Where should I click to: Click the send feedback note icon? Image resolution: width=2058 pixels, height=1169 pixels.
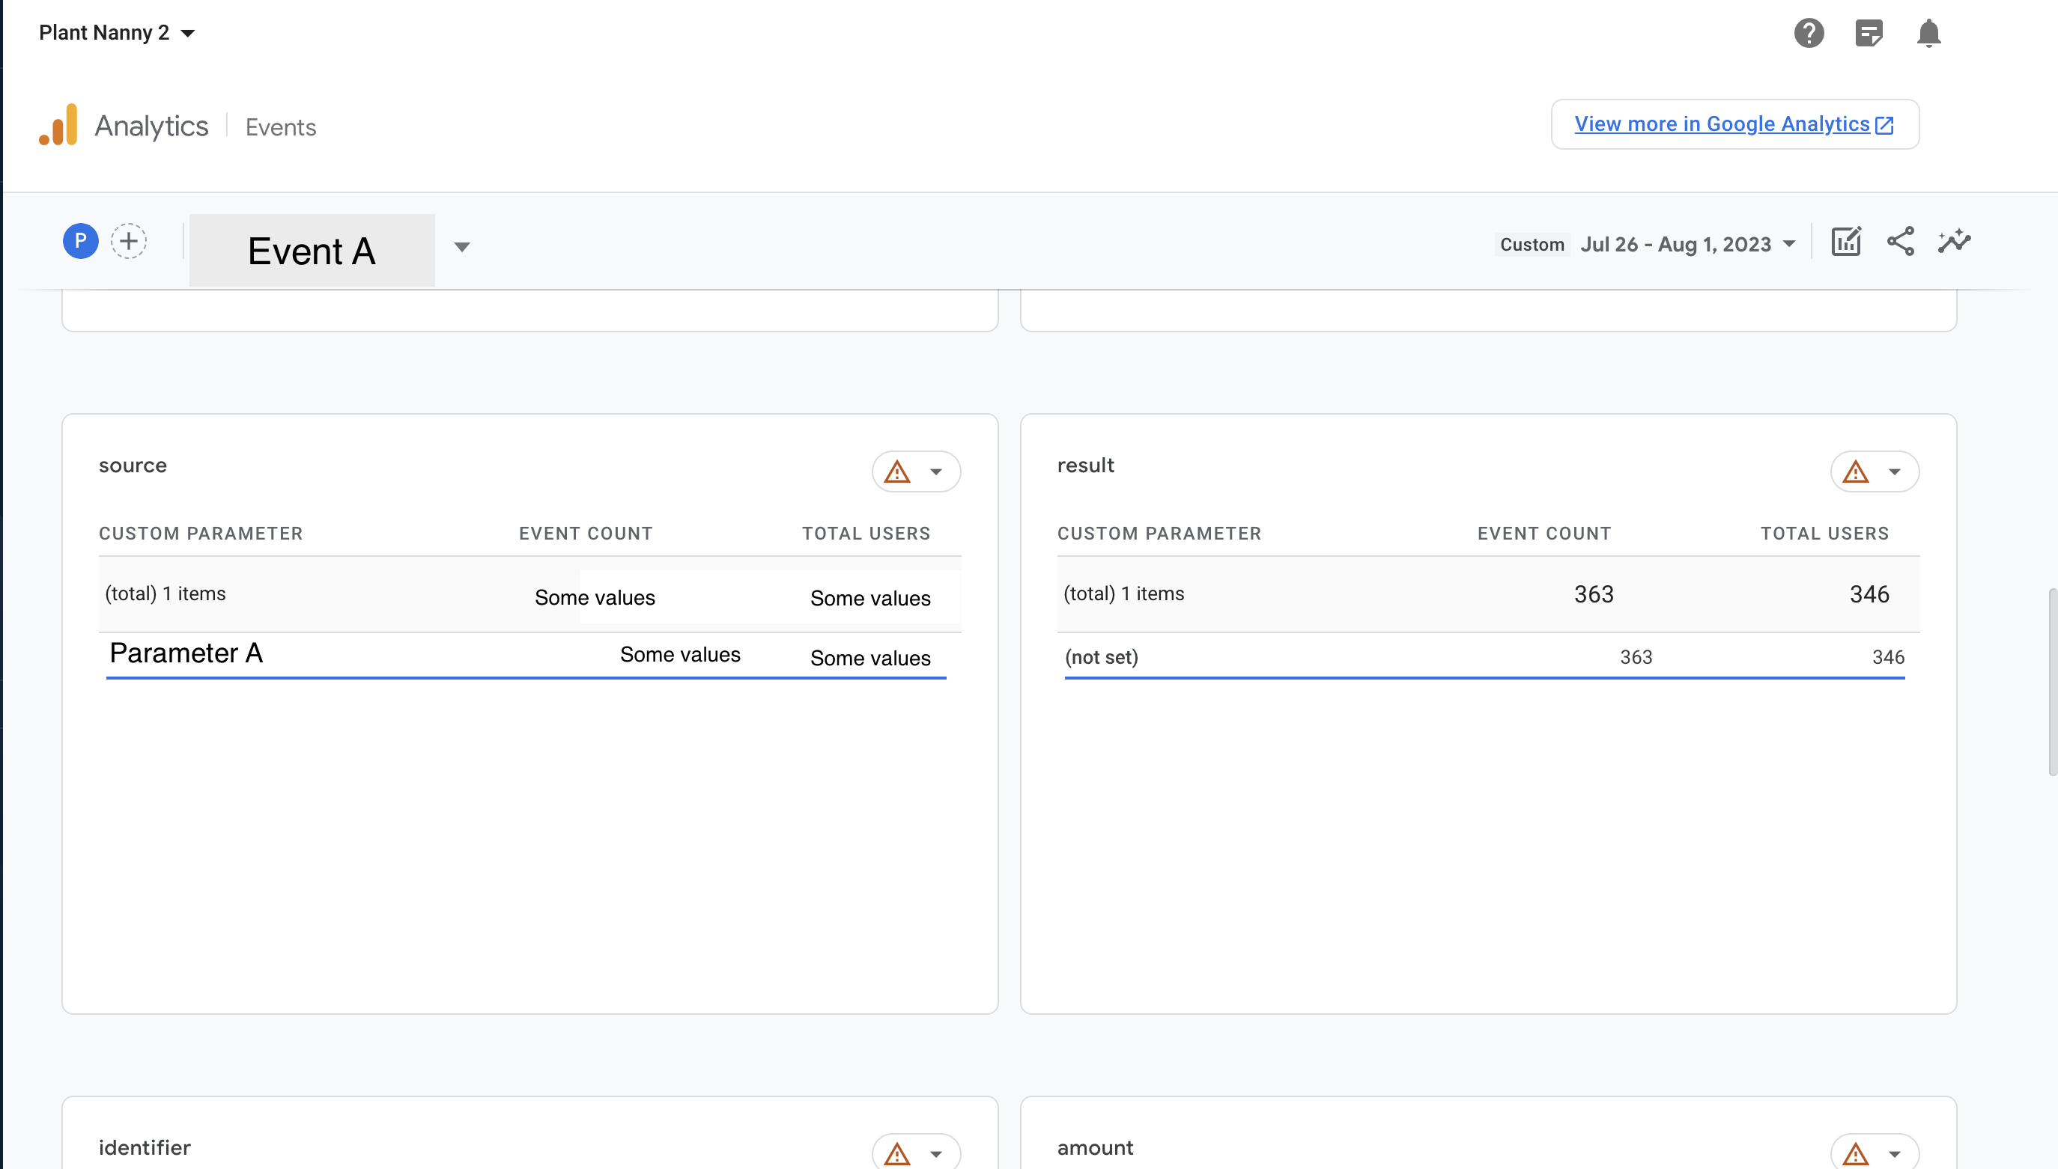(x=1869, y=33)
